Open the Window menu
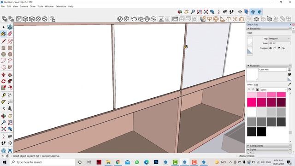 pyautogui.click(x=49, y=6)
